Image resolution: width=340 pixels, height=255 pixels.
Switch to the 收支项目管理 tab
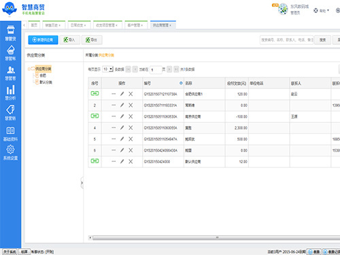[x=107, y=25]
